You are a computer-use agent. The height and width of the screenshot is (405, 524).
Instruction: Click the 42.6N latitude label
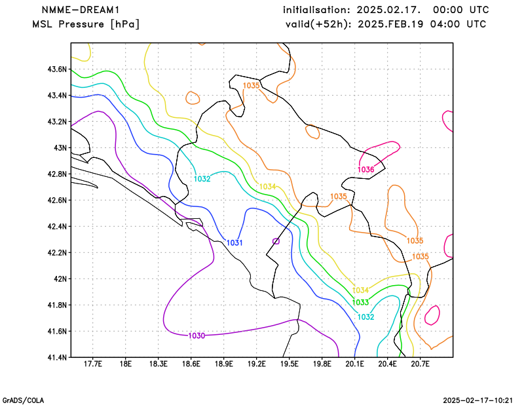[x=57, y=201]
